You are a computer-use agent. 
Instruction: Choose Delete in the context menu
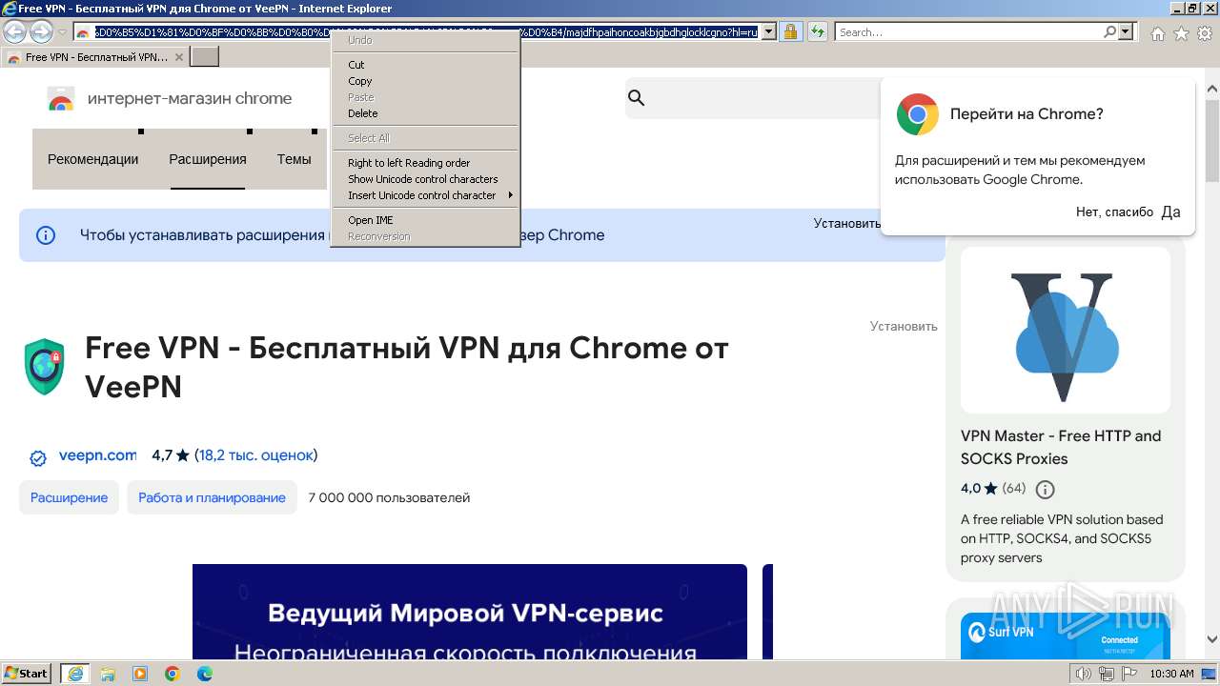pos(425,113)
